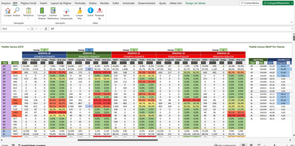
Task: Click the zoom out minus icon
Action: tap(264, 145)
